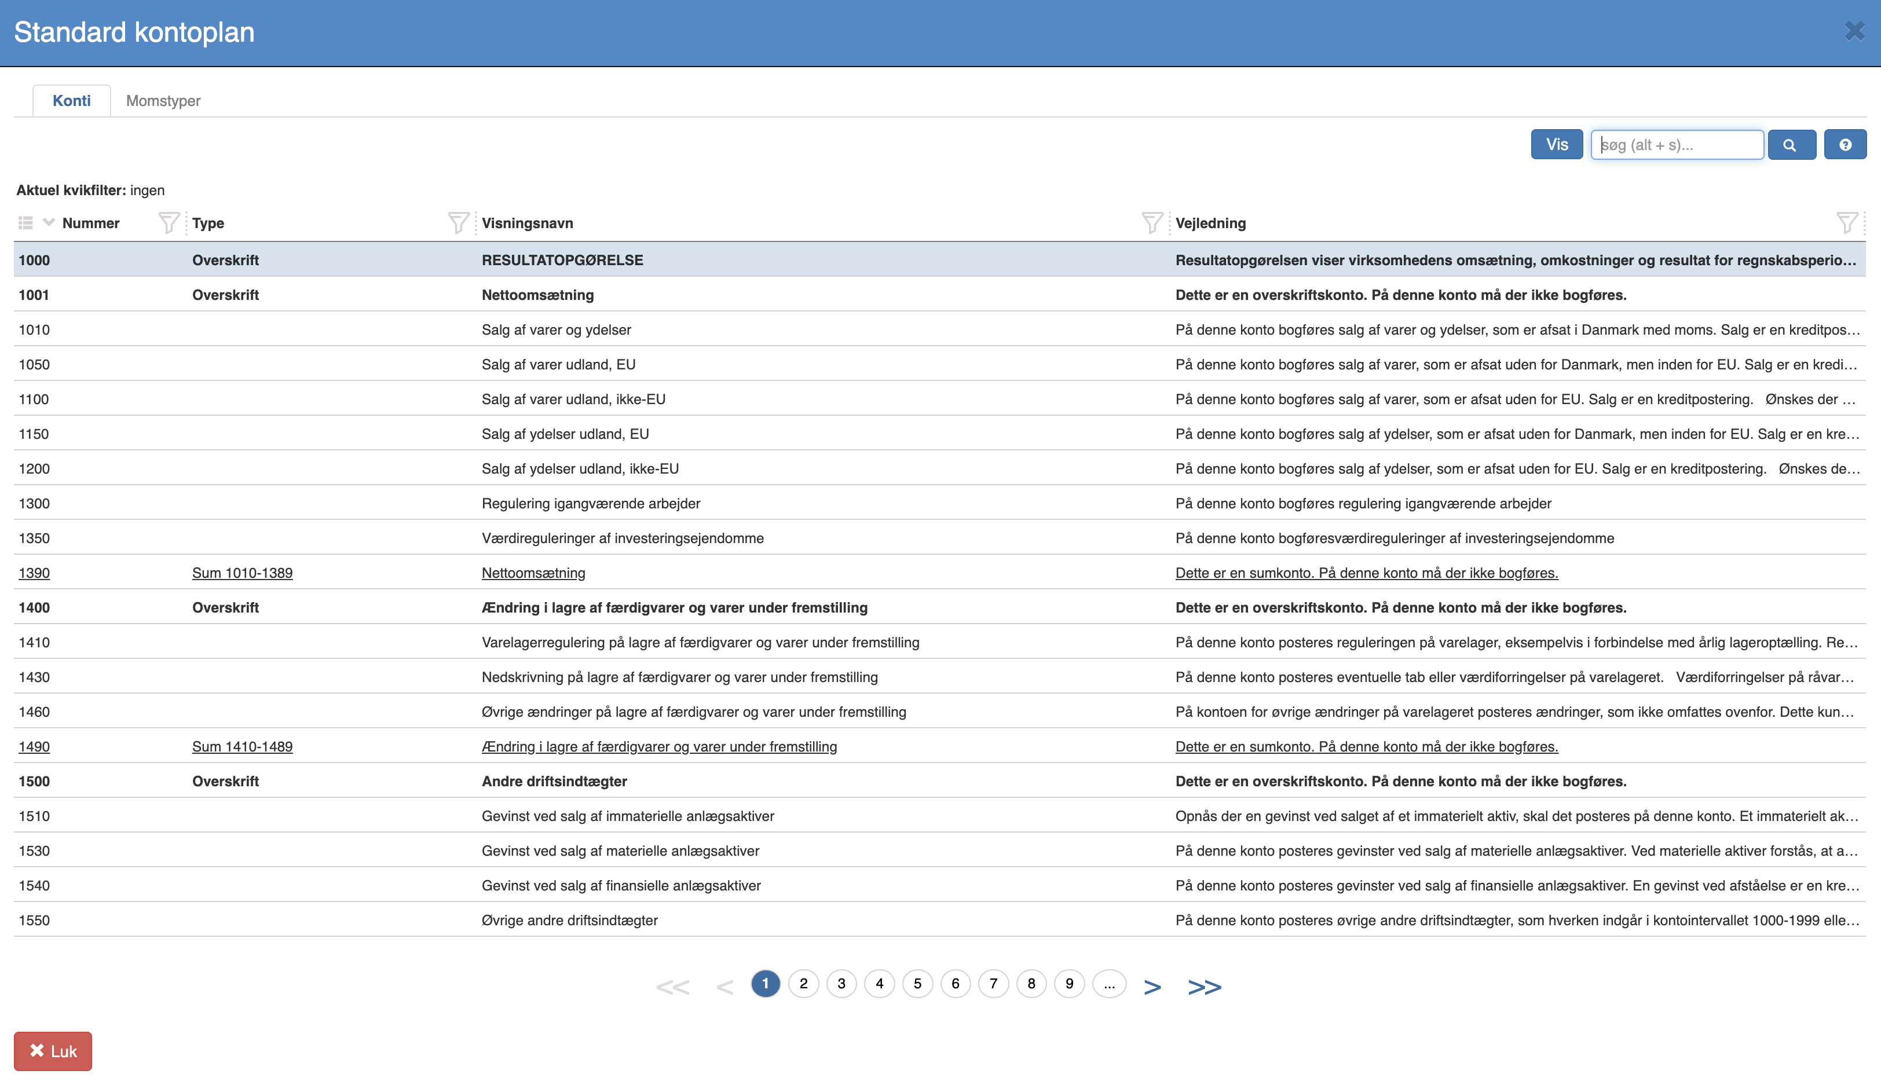Click the red Luk button
Viewport: 1881px width, 1085px height.
[53, 1051]
